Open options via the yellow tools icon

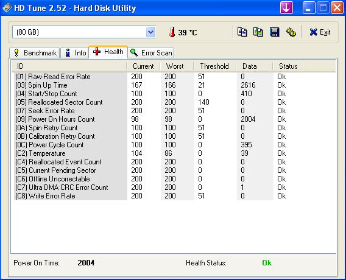click(291, 32)
